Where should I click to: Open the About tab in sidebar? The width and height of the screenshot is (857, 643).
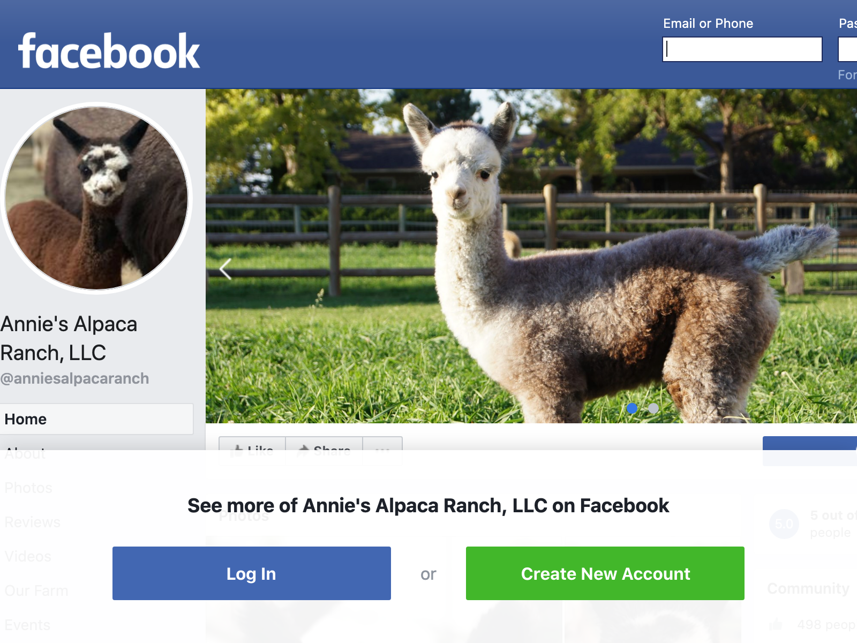coord(25,453)
